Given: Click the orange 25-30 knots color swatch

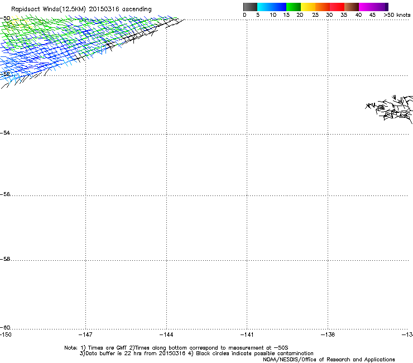Looking at the screenshot, I should (x=323, y=7).
